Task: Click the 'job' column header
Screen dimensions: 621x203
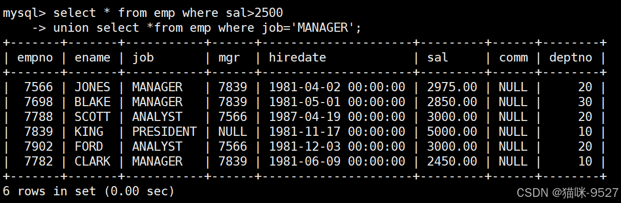Action: tap(143, 57)
